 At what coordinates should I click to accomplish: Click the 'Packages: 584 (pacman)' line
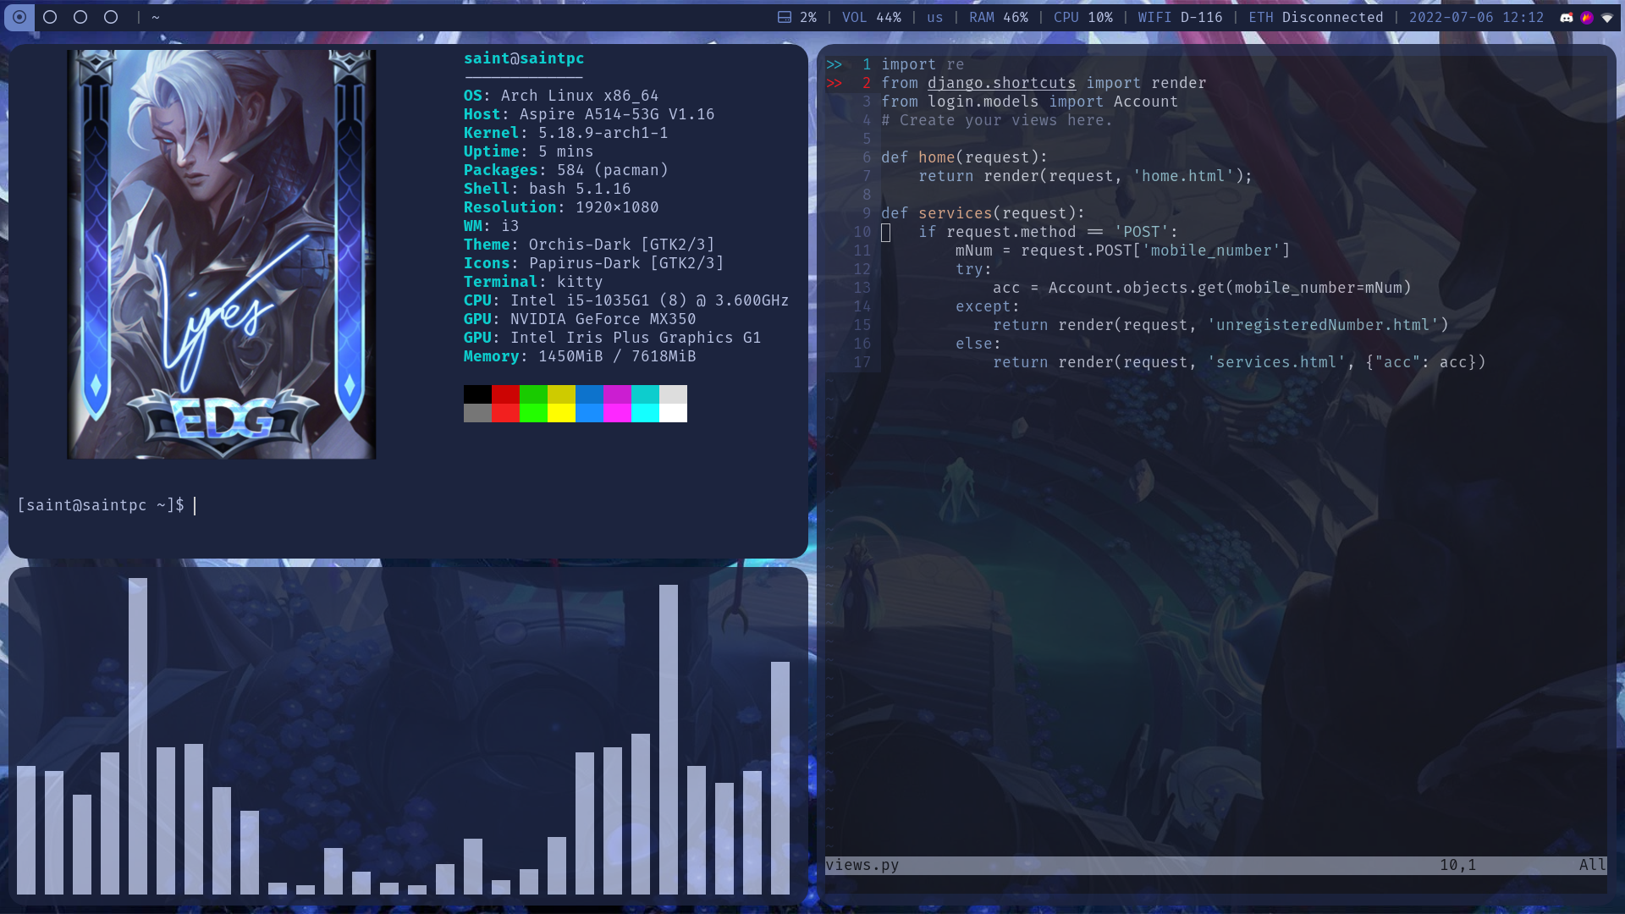tap(565, 170)
